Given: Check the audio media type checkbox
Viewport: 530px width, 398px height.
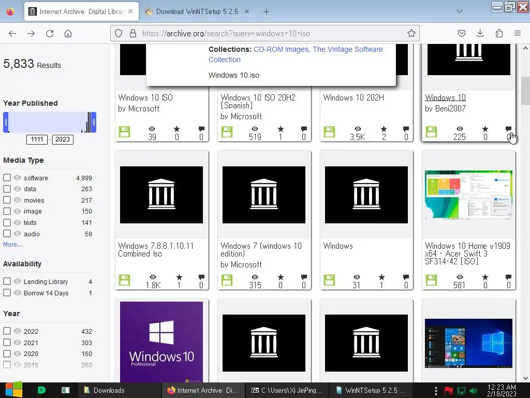Looking at the screenshot, I should click(7, 234).
